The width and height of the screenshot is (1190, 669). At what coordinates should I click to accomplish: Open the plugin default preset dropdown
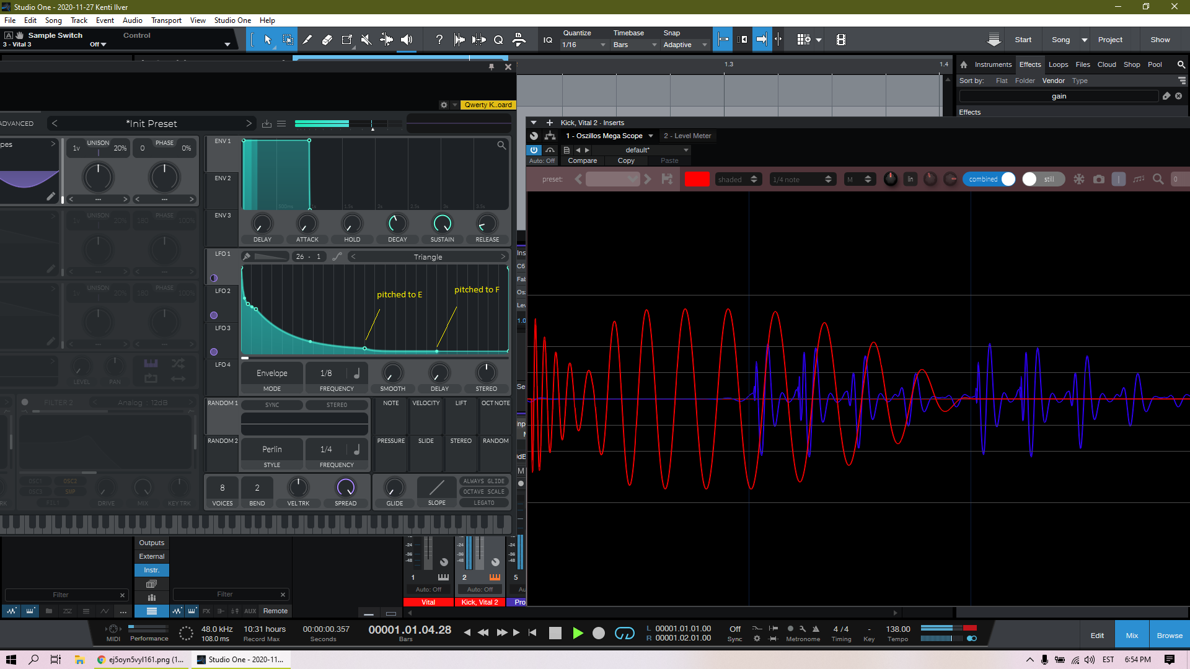[x=641, y=150]
